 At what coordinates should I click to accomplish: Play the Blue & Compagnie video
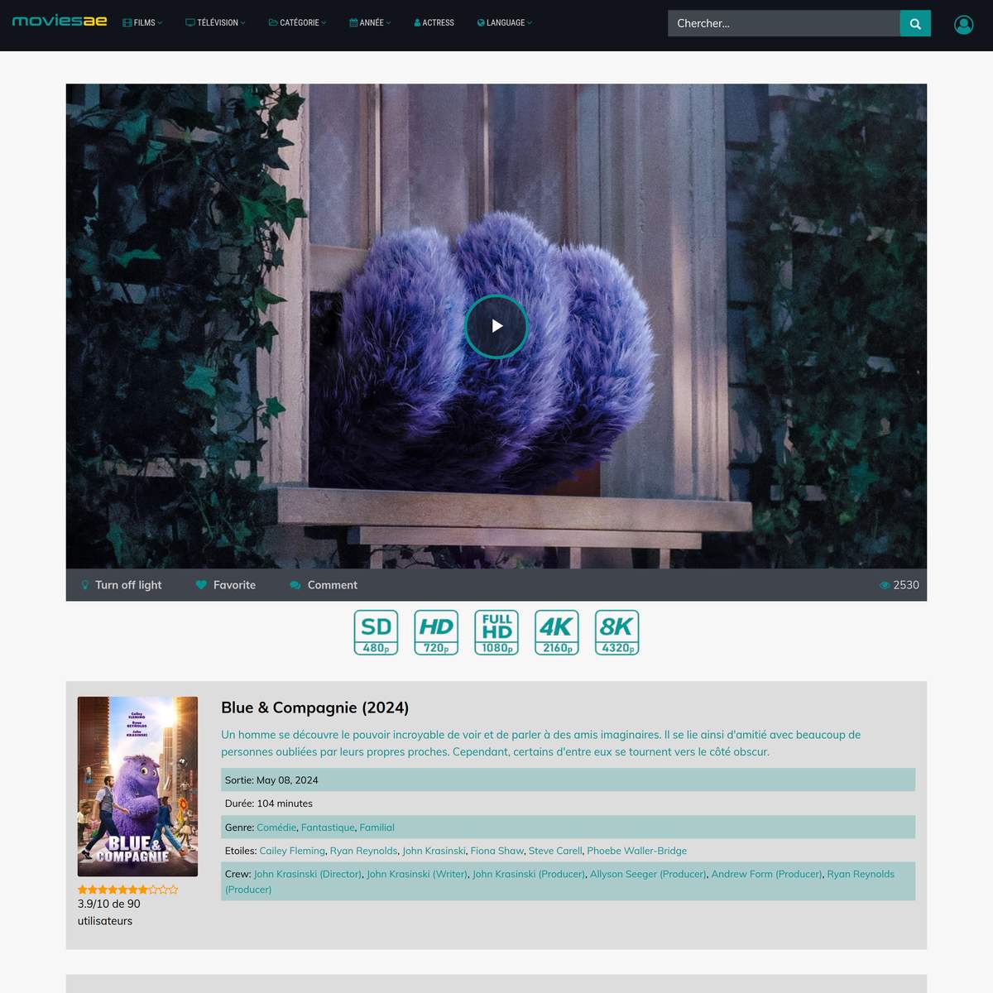(x=496, y=326)
